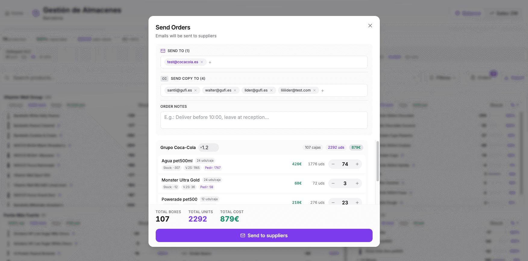Remove walter@gufi.es from copy list
Screen dimensions: 528x261
coord(235,90)
